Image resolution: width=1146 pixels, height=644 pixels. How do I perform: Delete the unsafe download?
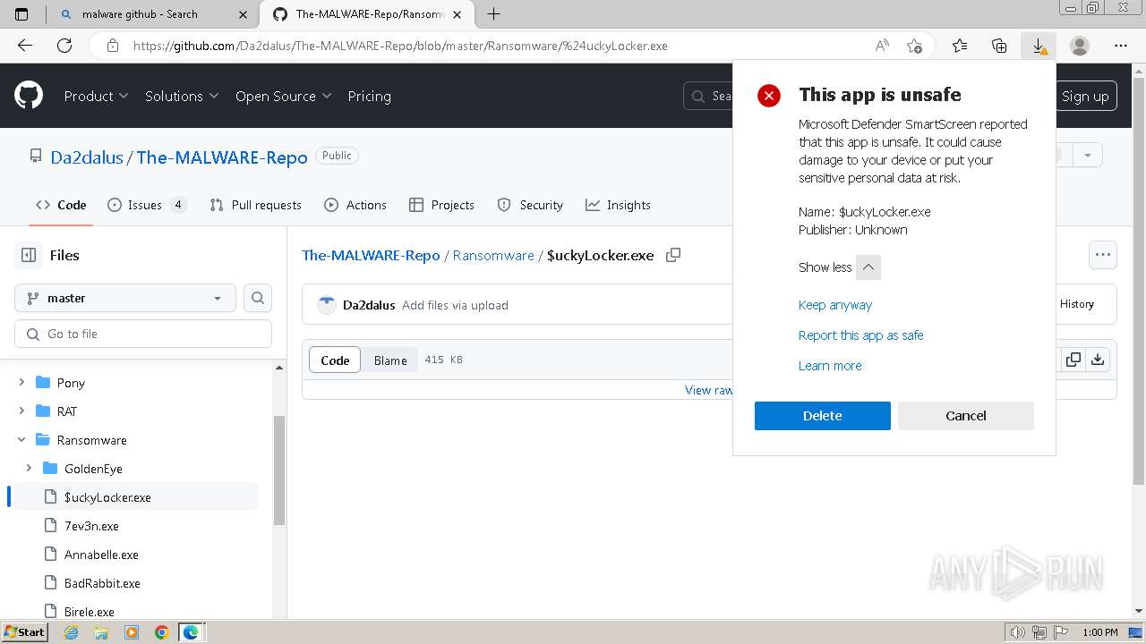[x=822, y=415]
